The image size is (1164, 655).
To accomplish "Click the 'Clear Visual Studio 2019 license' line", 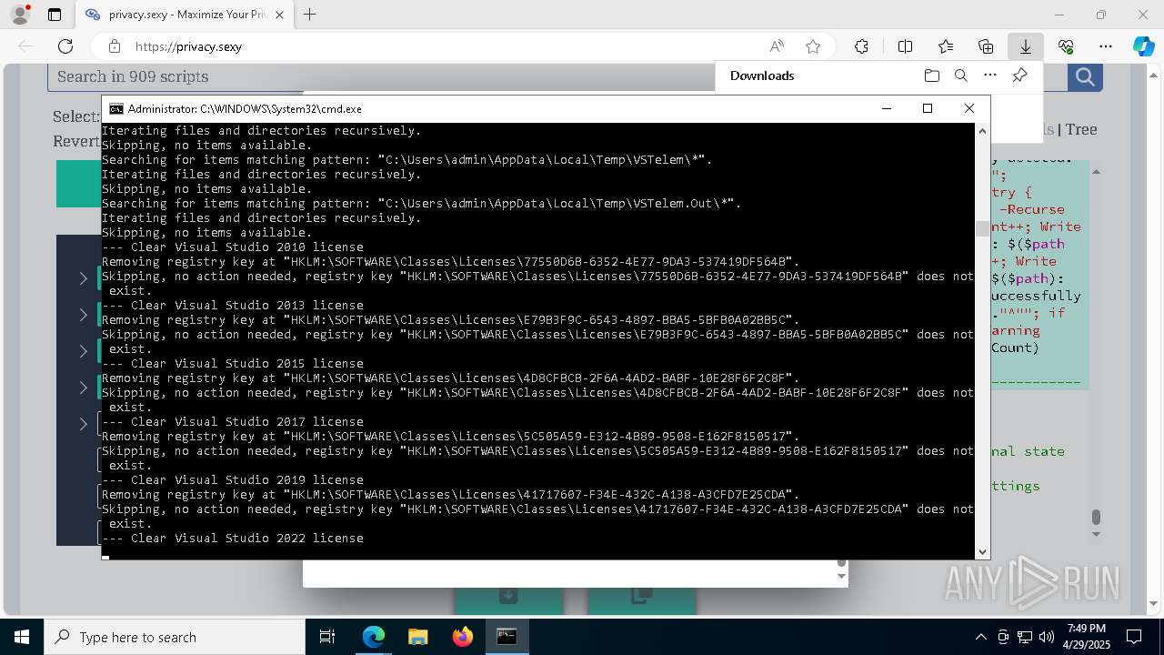I will (x=232, y=479).
